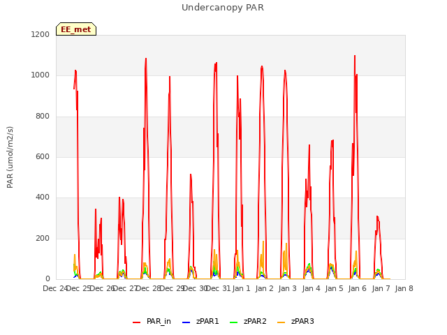447x335 pixels.
Task: Click the Dec 24 x-axis date label
Action: pyautogui.click(x=54, y=289)
